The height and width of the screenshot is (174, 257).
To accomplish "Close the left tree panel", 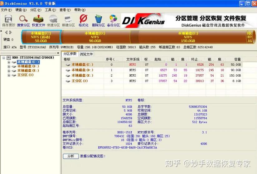I will [58, 53].
